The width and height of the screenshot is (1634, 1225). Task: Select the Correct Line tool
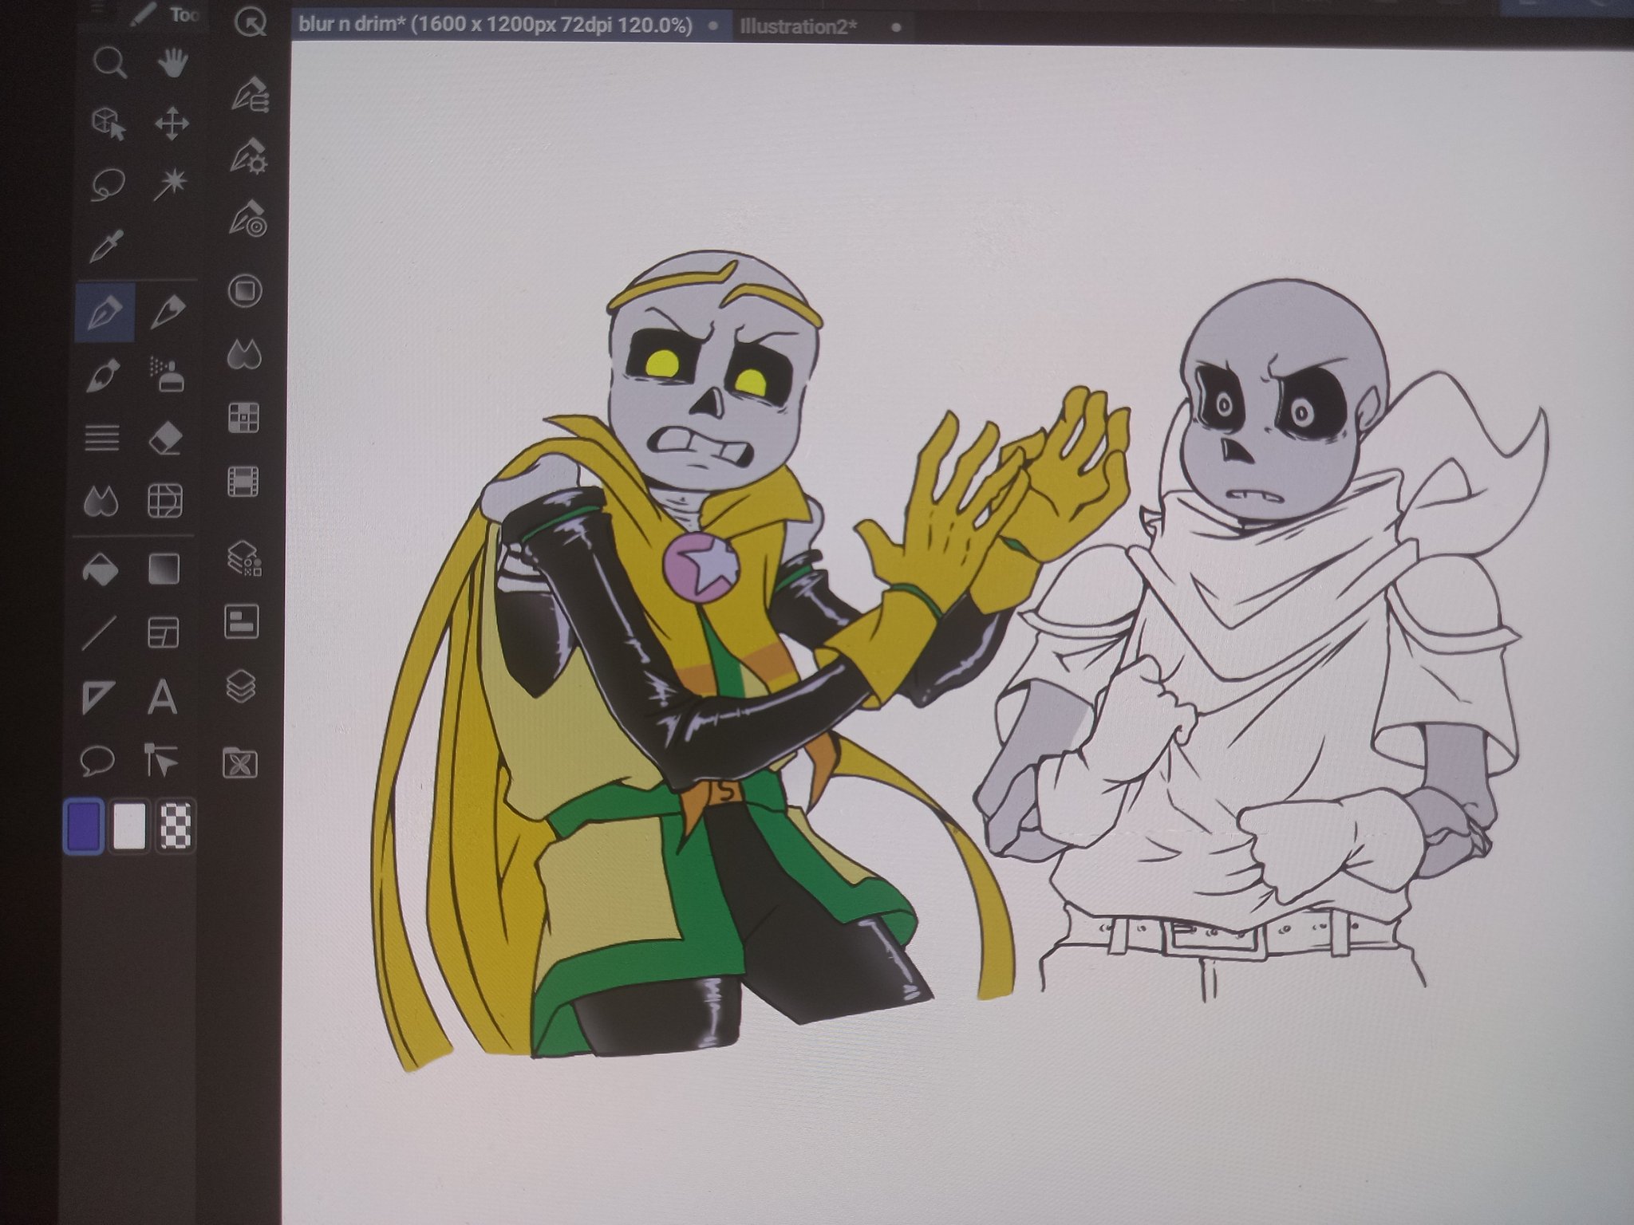click(162, 761)
